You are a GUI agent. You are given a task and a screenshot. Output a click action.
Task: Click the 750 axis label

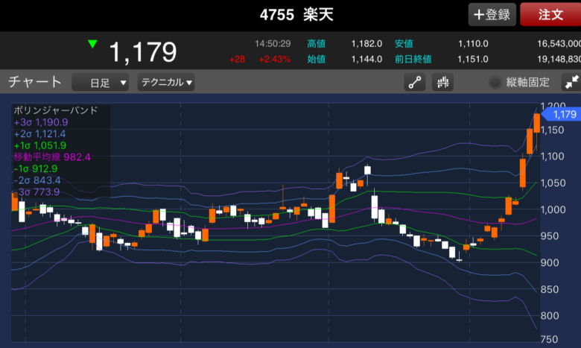[x=549, y=340]
